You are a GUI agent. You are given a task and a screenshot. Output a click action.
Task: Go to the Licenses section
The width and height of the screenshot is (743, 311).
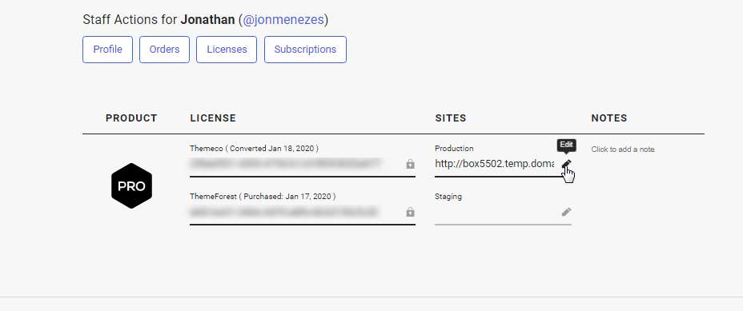(x=227, y=50)
